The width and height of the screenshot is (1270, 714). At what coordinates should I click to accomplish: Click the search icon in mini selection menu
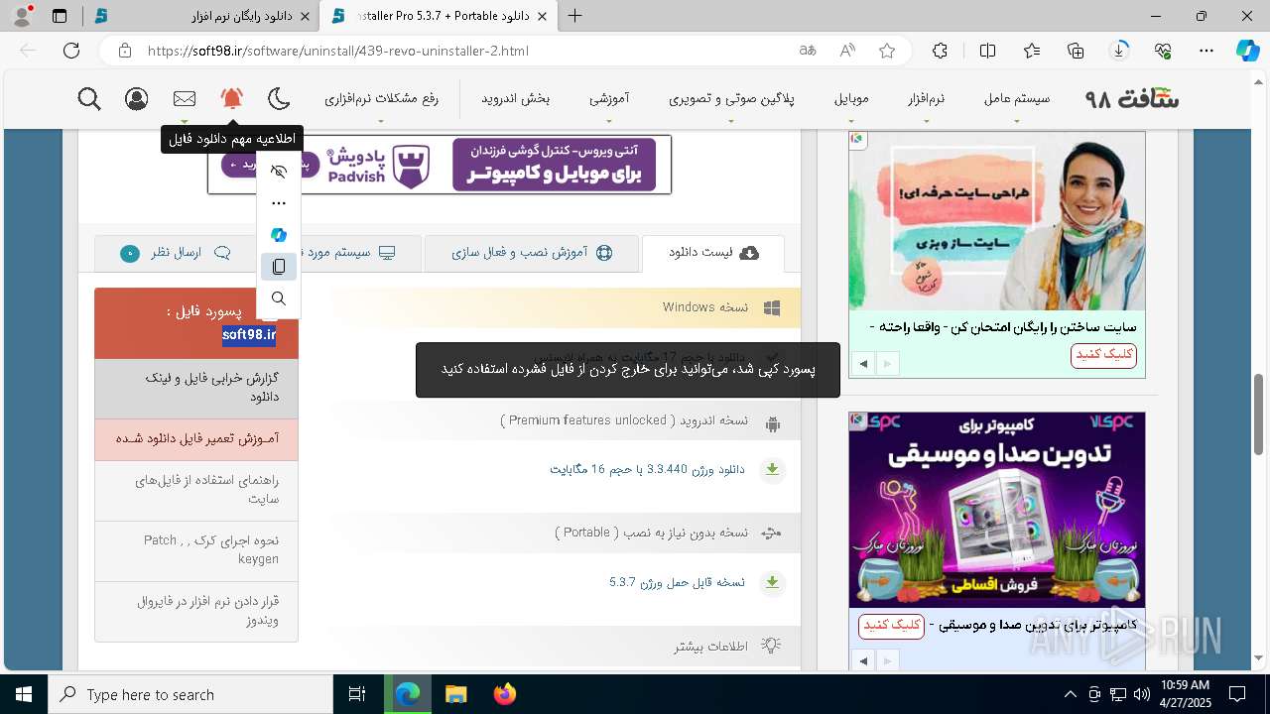(x=279, y=298)
